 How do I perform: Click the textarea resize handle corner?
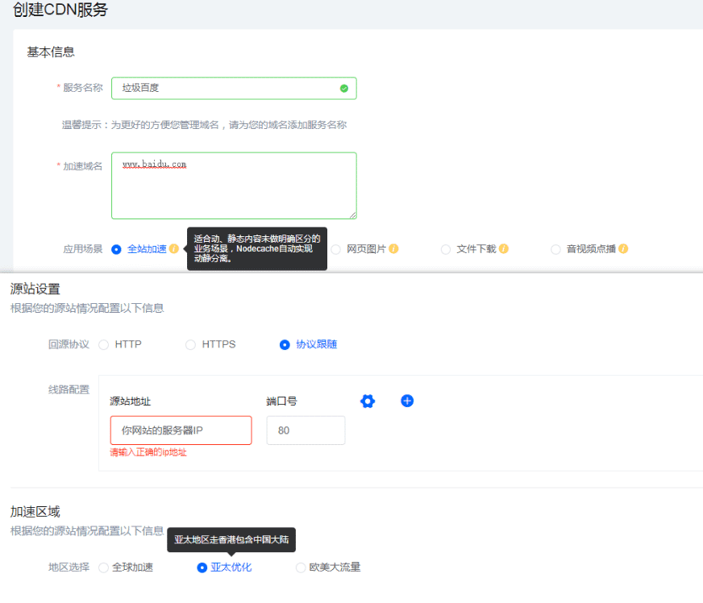[353, 215]
